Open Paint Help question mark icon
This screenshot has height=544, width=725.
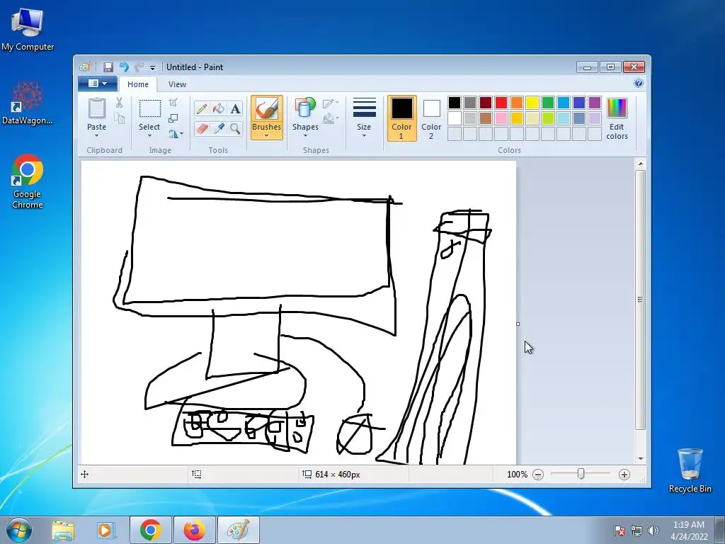[x=639, y=84]
